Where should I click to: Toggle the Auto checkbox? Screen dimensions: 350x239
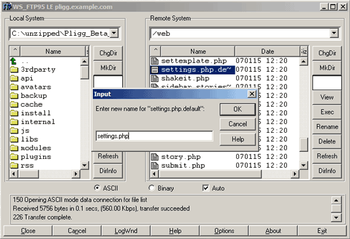pyautogui.click(x=206, y=188)
